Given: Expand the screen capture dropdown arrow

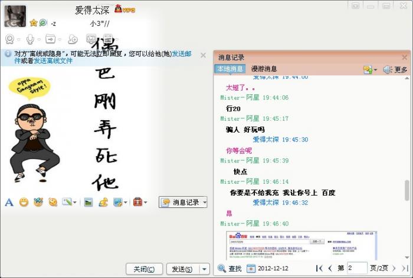Looking at the screenshot, I should [x=125, y=203].
